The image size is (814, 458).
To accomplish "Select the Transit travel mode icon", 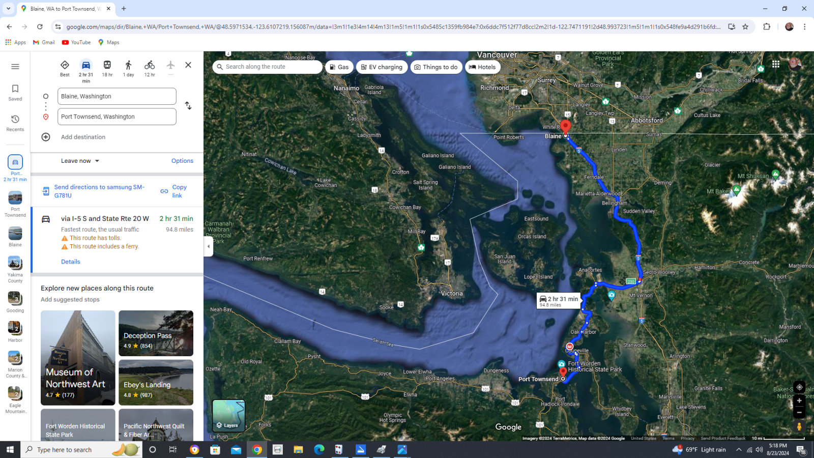I will point(107,66).
